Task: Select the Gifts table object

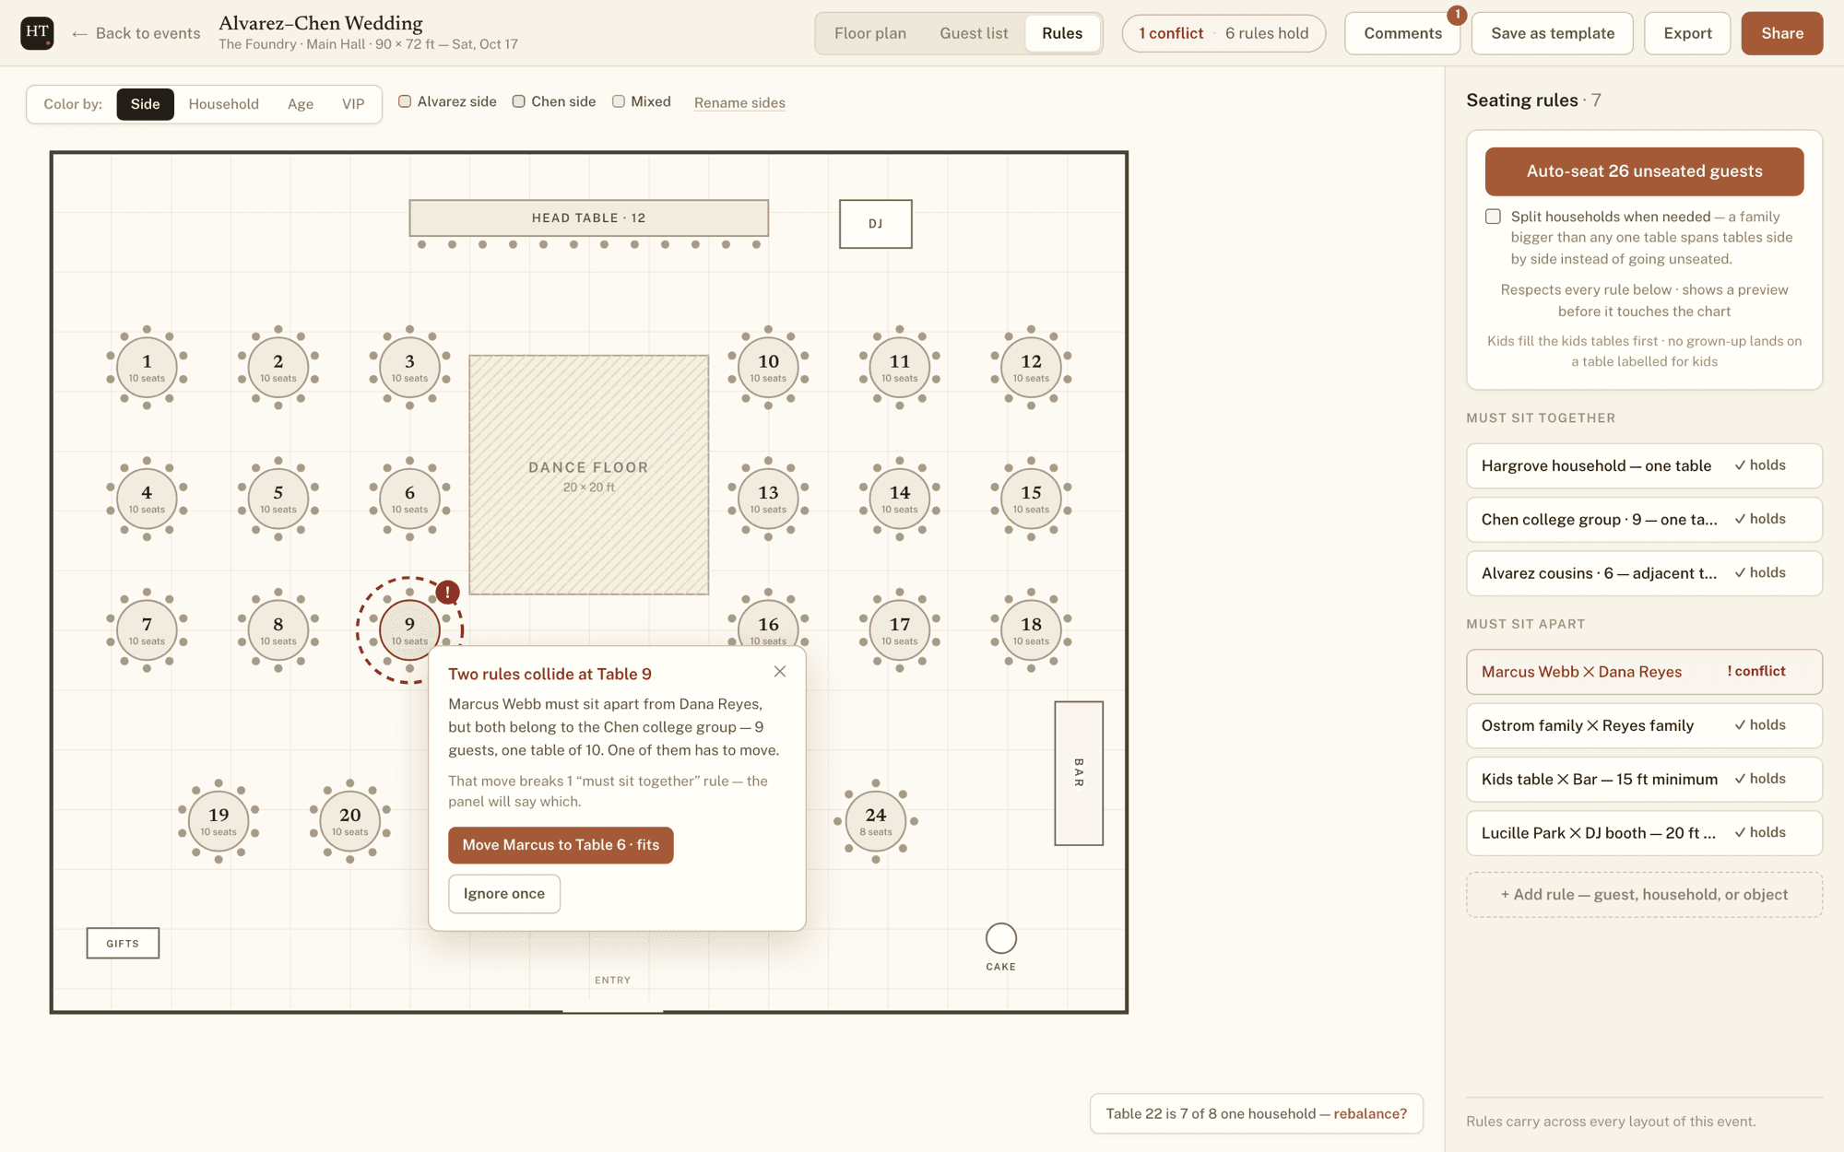Action: point(123,943)
